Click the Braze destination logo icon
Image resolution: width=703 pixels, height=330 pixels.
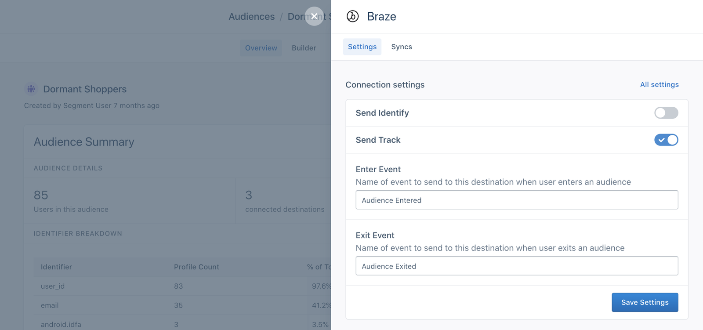pos(353,17)
